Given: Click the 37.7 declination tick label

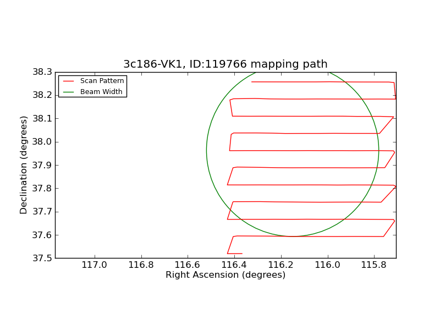Looking at the screenshot, I should click(42, 212).
